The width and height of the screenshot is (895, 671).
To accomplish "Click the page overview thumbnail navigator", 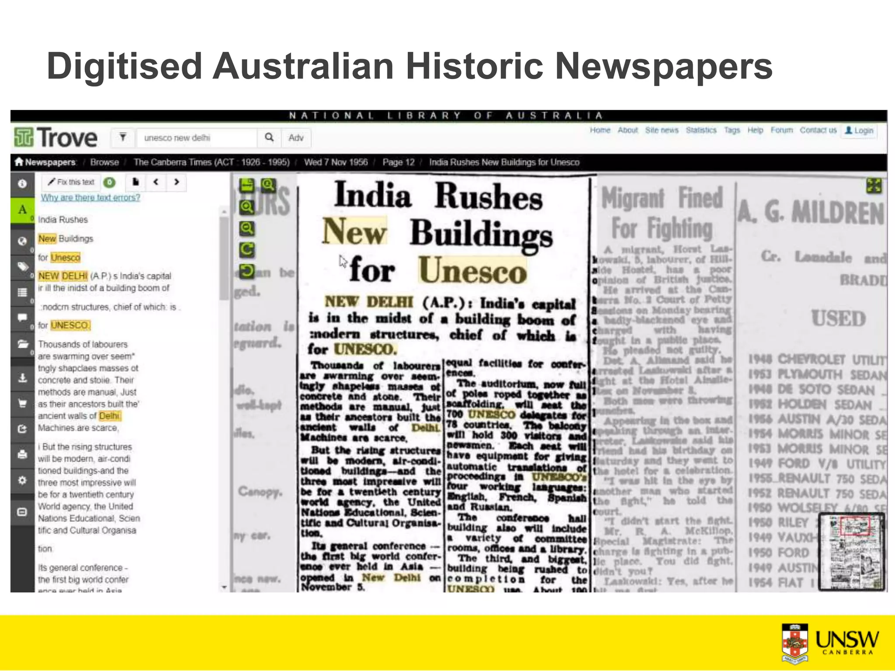I will pos(851,552).
